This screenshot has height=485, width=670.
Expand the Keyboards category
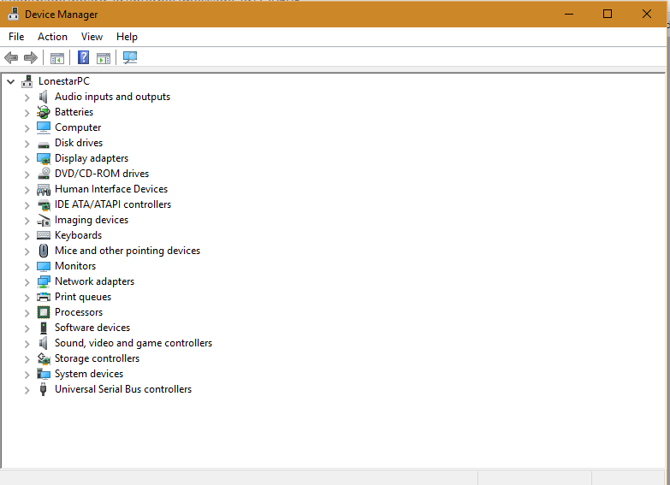pos(27,236)
